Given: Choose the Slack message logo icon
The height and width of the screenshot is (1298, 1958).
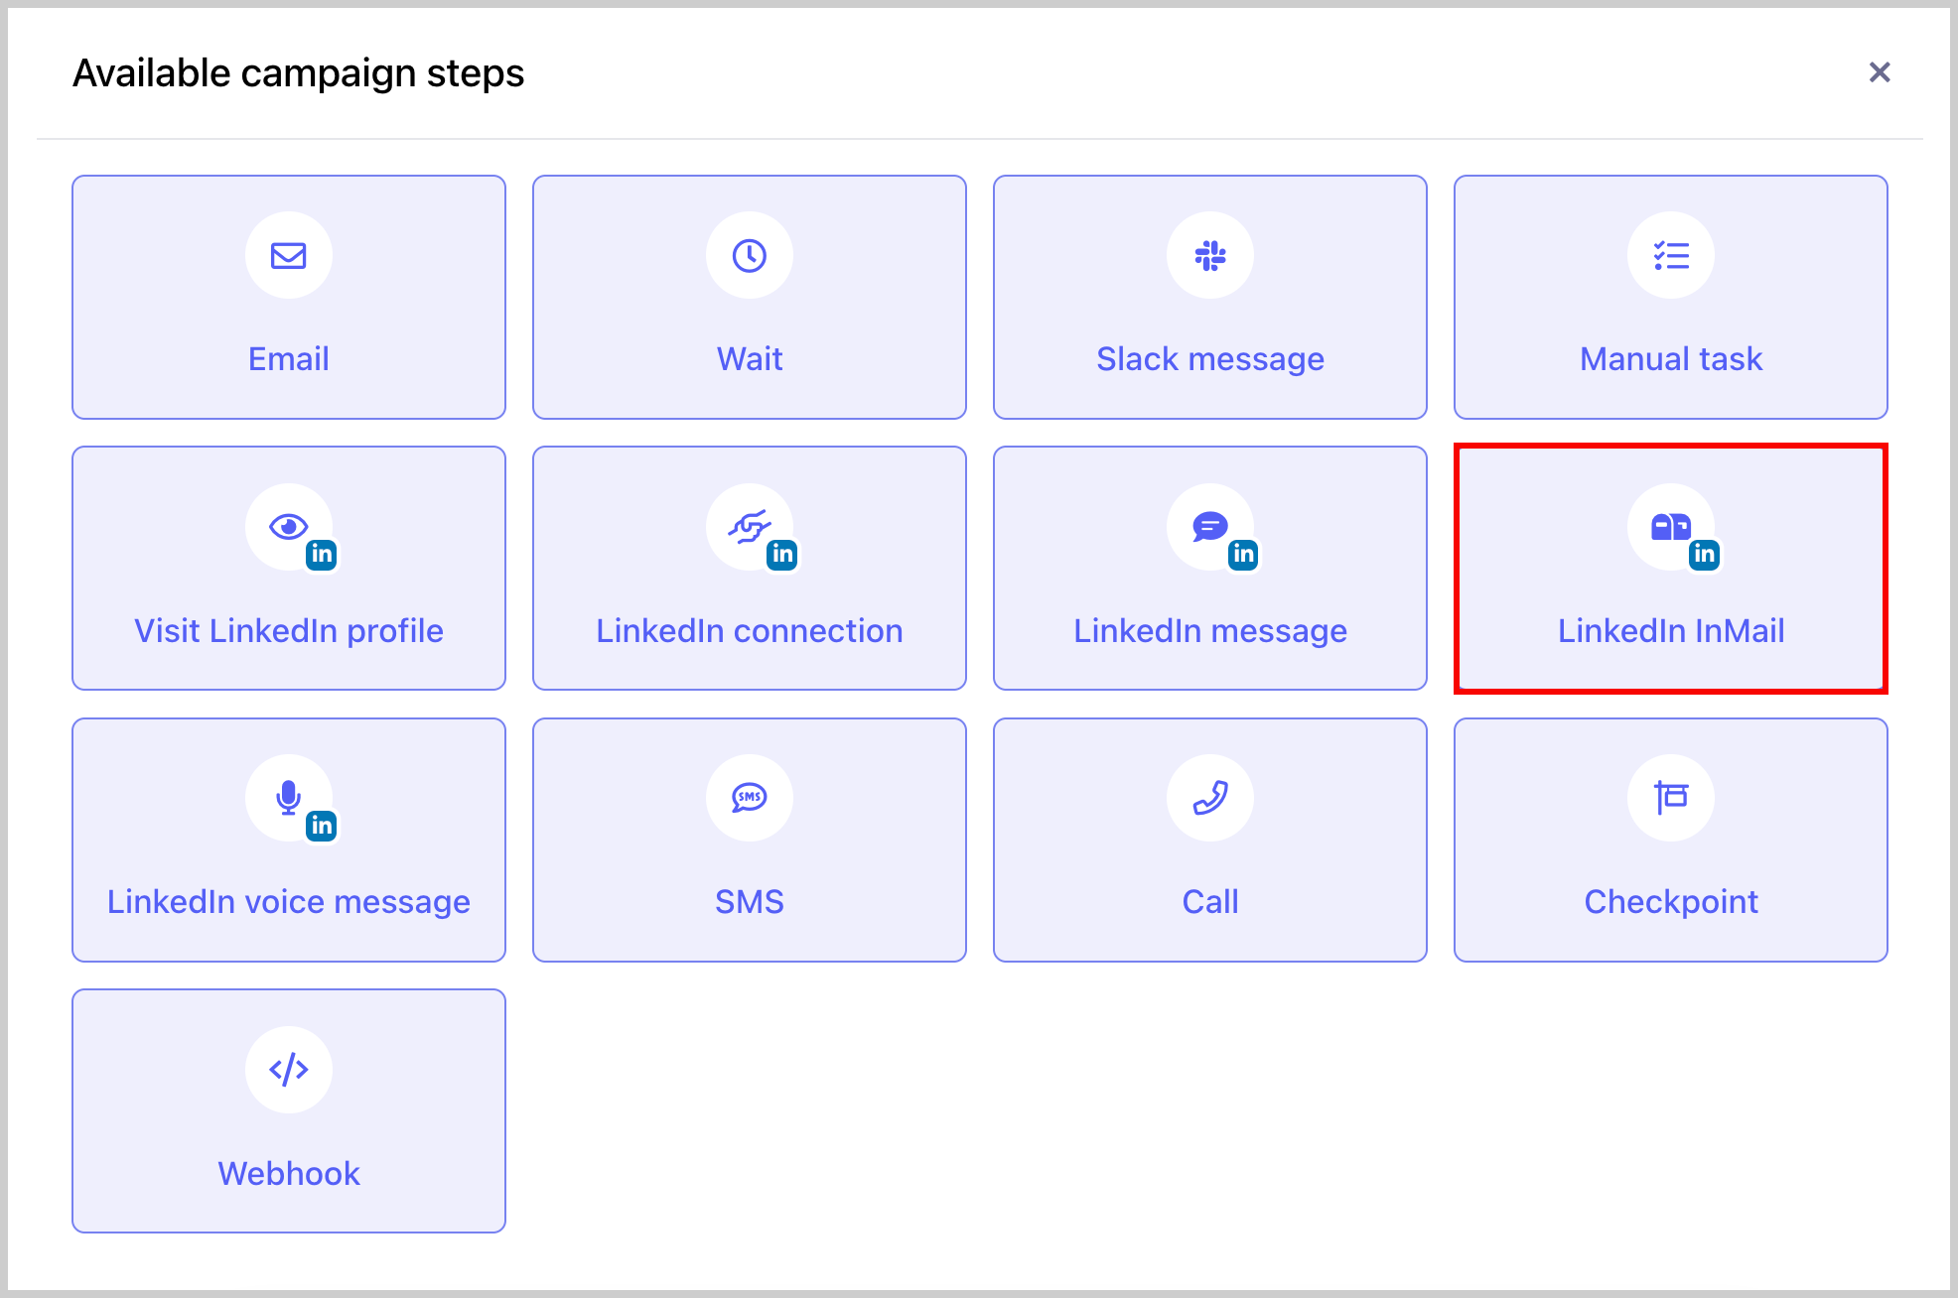Looking at the screenshot, I should (x=1210, y=256).
